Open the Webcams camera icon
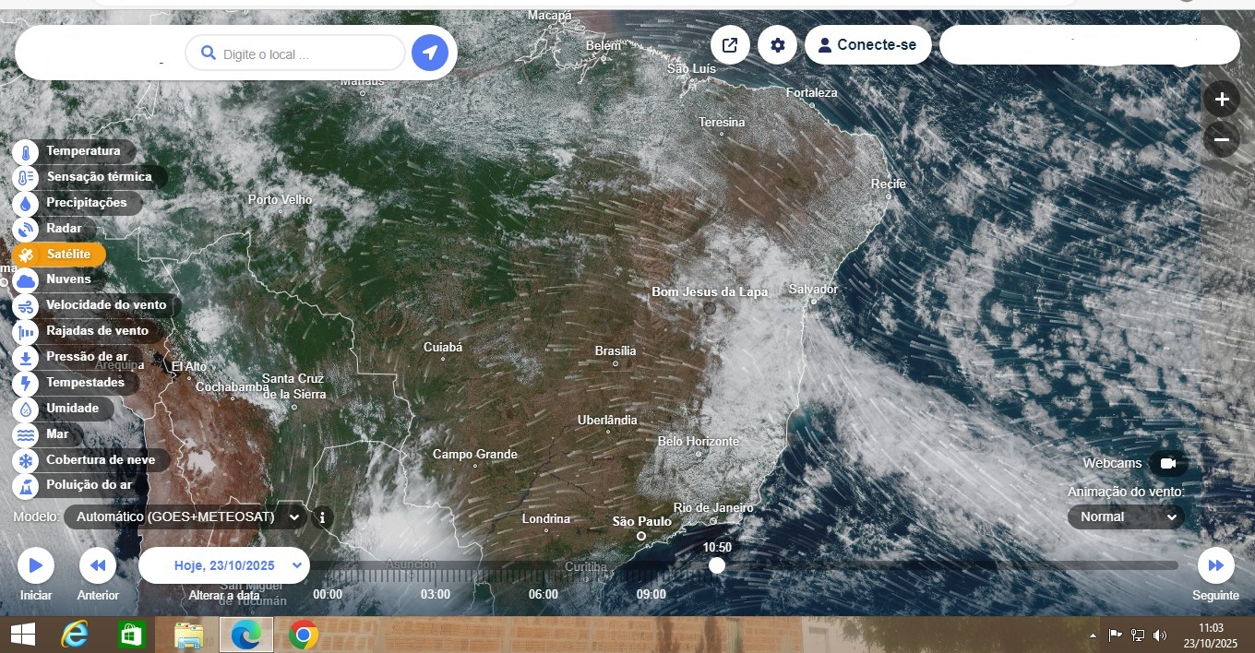 click(x=1168, y=463)
